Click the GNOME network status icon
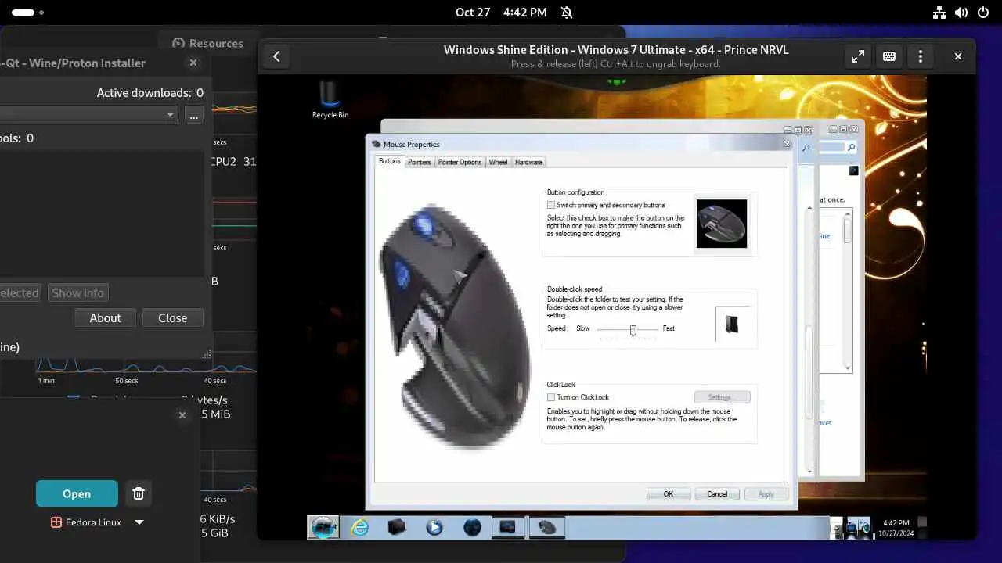This screenshot has height=563, width=1002. click(x=939, y=13)
